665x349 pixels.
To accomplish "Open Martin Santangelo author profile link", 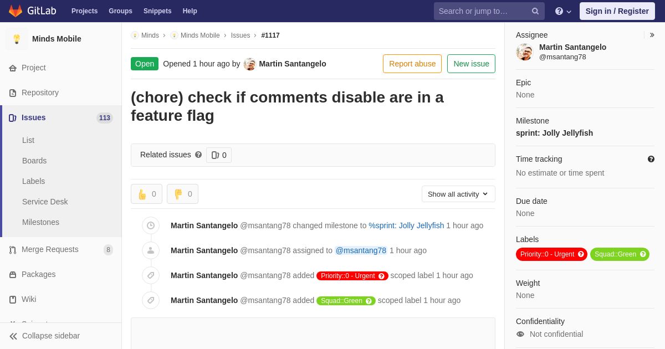I will (x=293, y=64).
